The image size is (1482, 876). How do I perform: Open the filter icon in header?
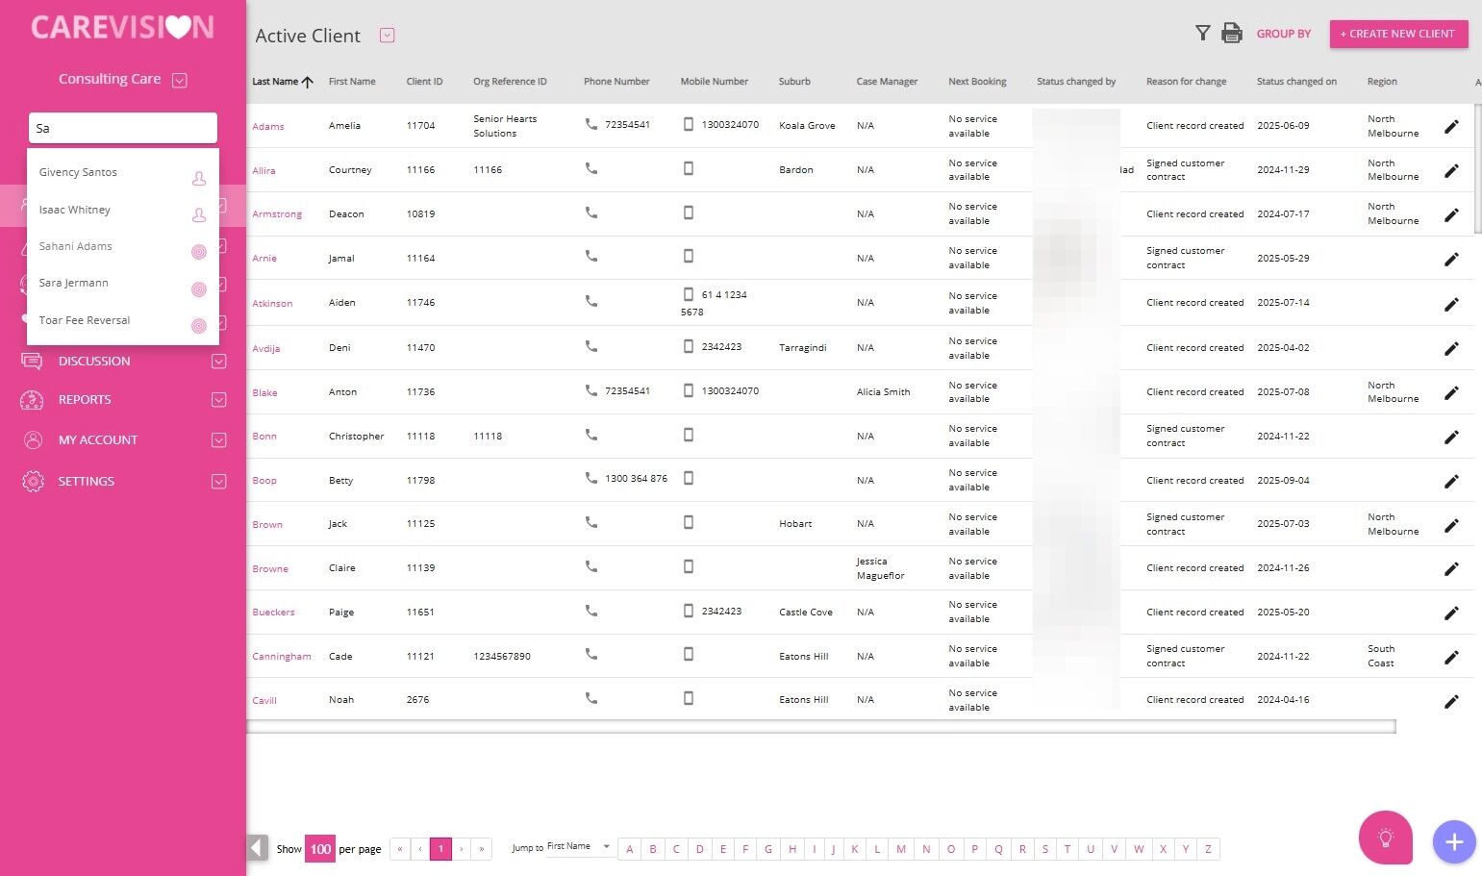(1202, 34)
